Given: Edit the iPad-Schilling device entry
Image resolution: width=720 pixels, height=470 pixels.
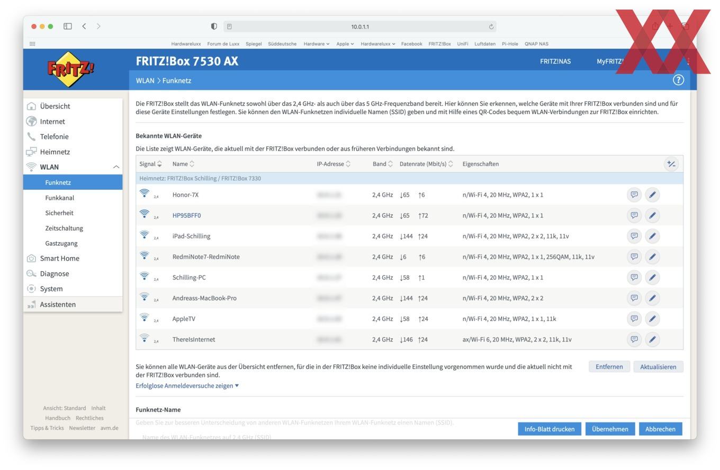Looking at the screenshot, I should point(652,236).
